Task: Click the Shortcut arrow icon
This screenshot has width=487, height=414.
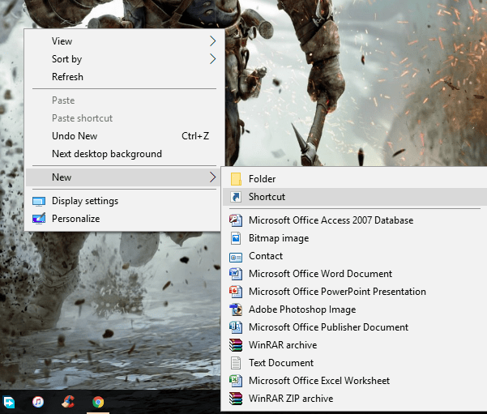Action: click(236, 197)
